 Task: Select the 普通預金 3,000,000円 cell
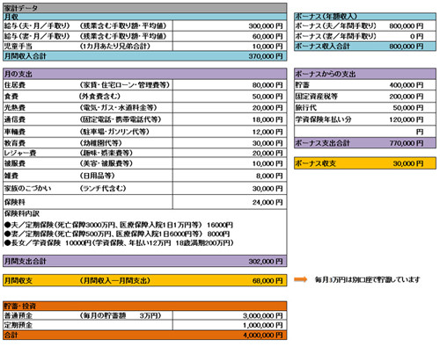(x=230, y=315)
